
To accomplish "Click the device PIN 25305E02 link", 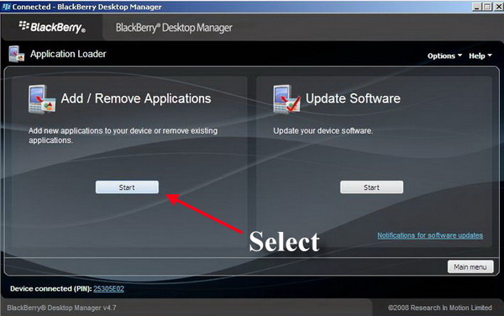I will [x=108, y=288].
